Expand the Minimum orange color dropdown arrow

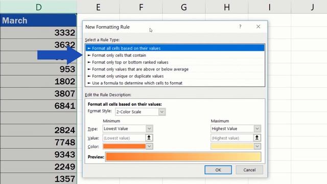149,147
